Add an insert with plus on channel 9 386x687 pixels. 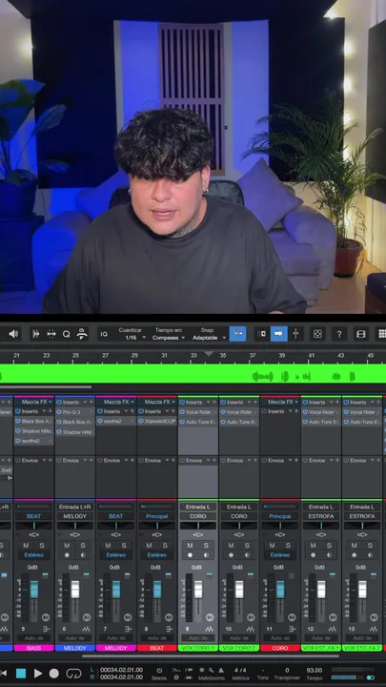[x=214, y=402]
